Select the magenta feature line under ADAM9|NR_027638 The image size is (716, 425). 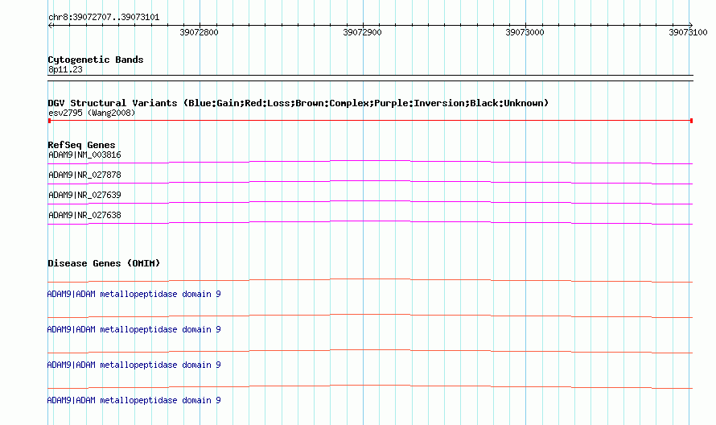[x=370, y=222]
